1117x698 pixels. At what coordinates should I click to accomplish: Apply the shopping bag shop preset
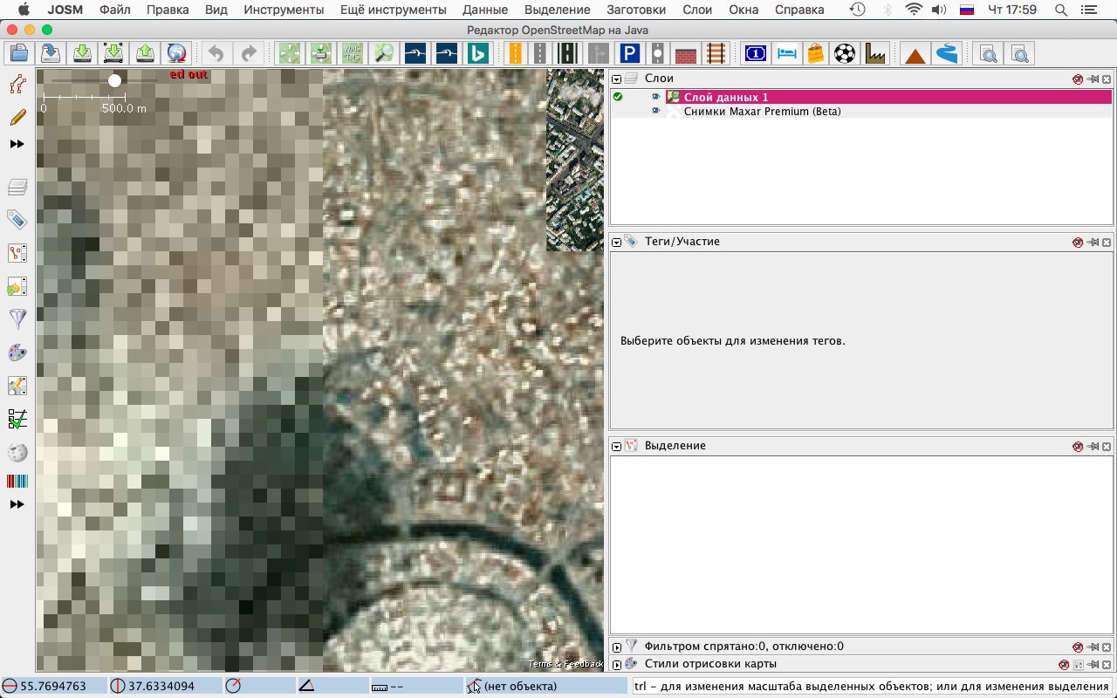tap(815, 53)
